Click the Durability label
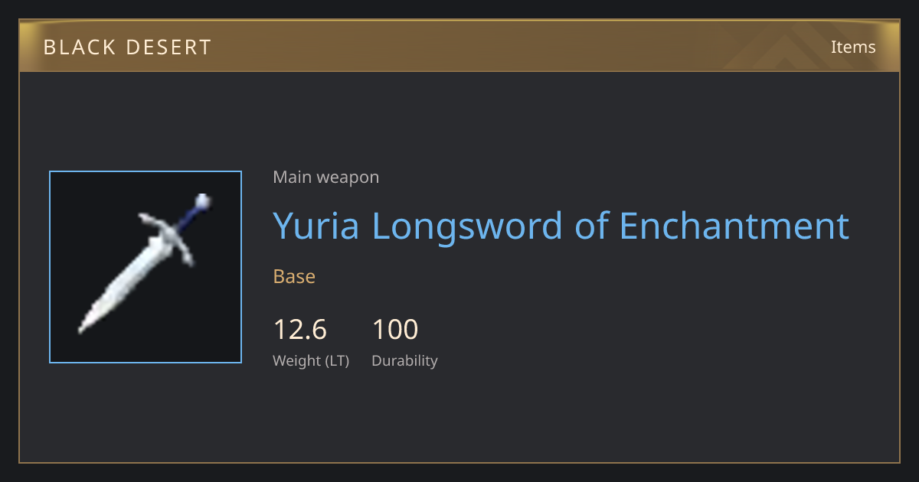Screen dimensions: 919x482 [x=404, y=361]
